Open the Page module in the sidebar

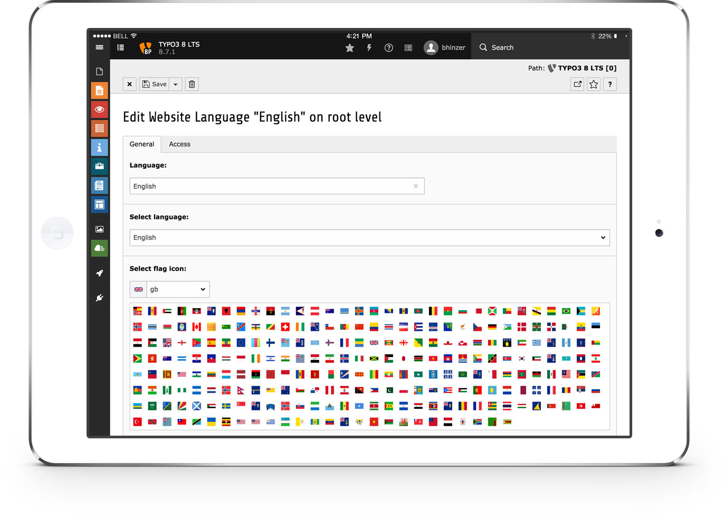point(99,90)
